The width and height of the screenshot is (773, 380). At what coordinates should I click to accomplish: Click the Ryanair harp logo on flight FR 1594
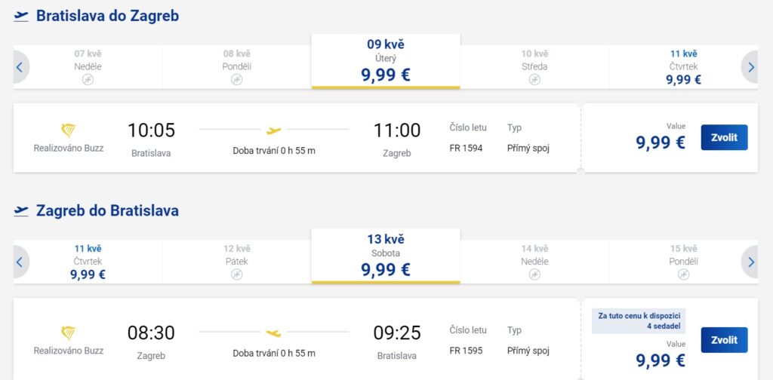coord(69,130)
